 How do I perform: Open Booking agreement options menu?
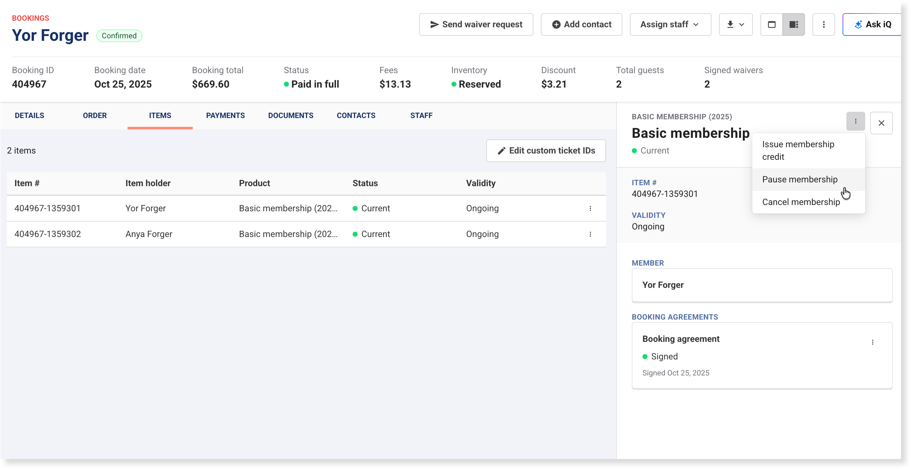tap(872, 342)
